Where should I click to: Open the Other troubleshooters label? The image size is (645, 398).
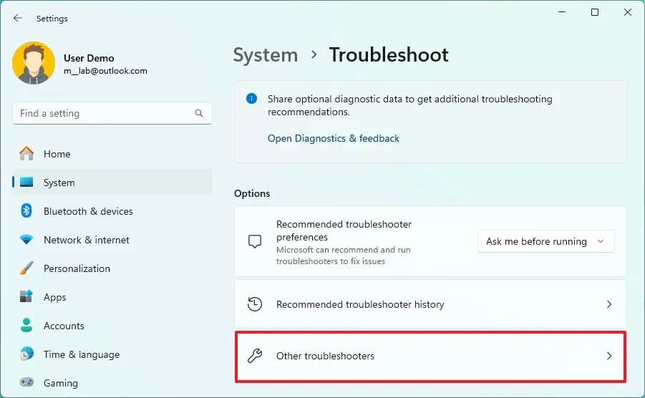326,356
